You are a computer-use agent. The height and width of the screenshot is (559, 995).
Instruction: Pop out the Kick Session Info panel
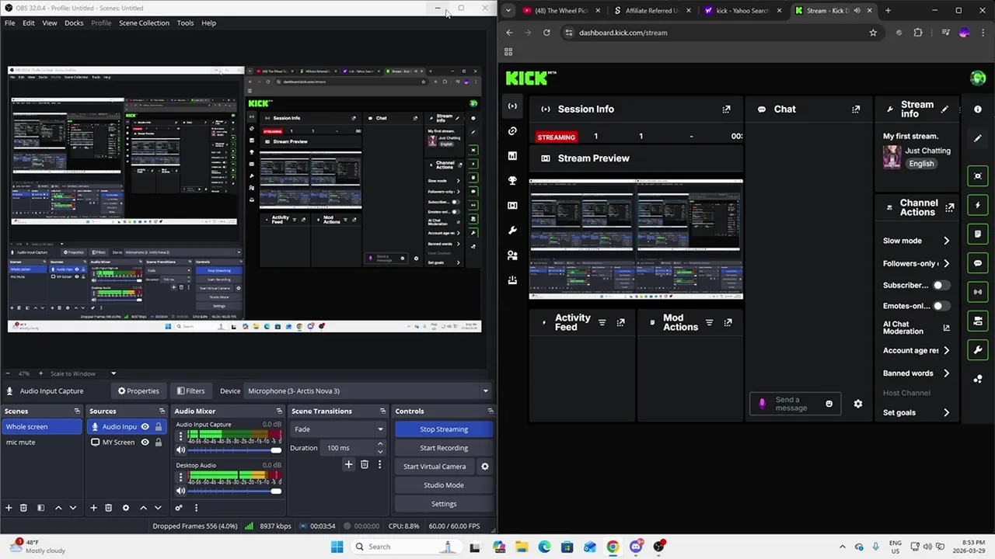[726, 109]
